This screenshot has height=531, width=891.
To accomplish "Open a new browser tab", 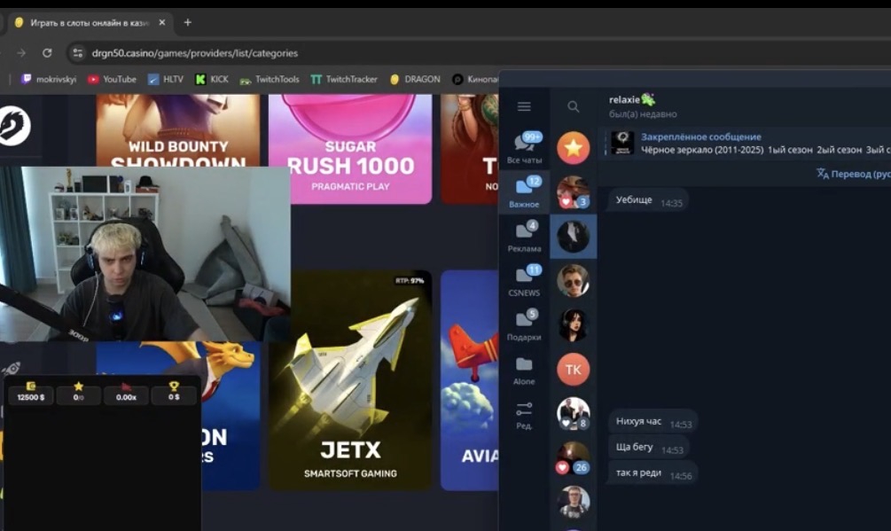I will tap(188, 23).
